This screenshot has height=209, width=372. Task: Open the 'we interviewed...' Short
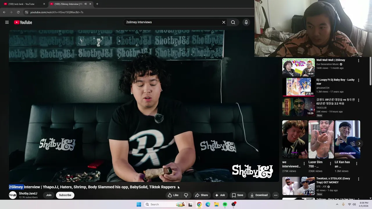click(x=295, y=139)
